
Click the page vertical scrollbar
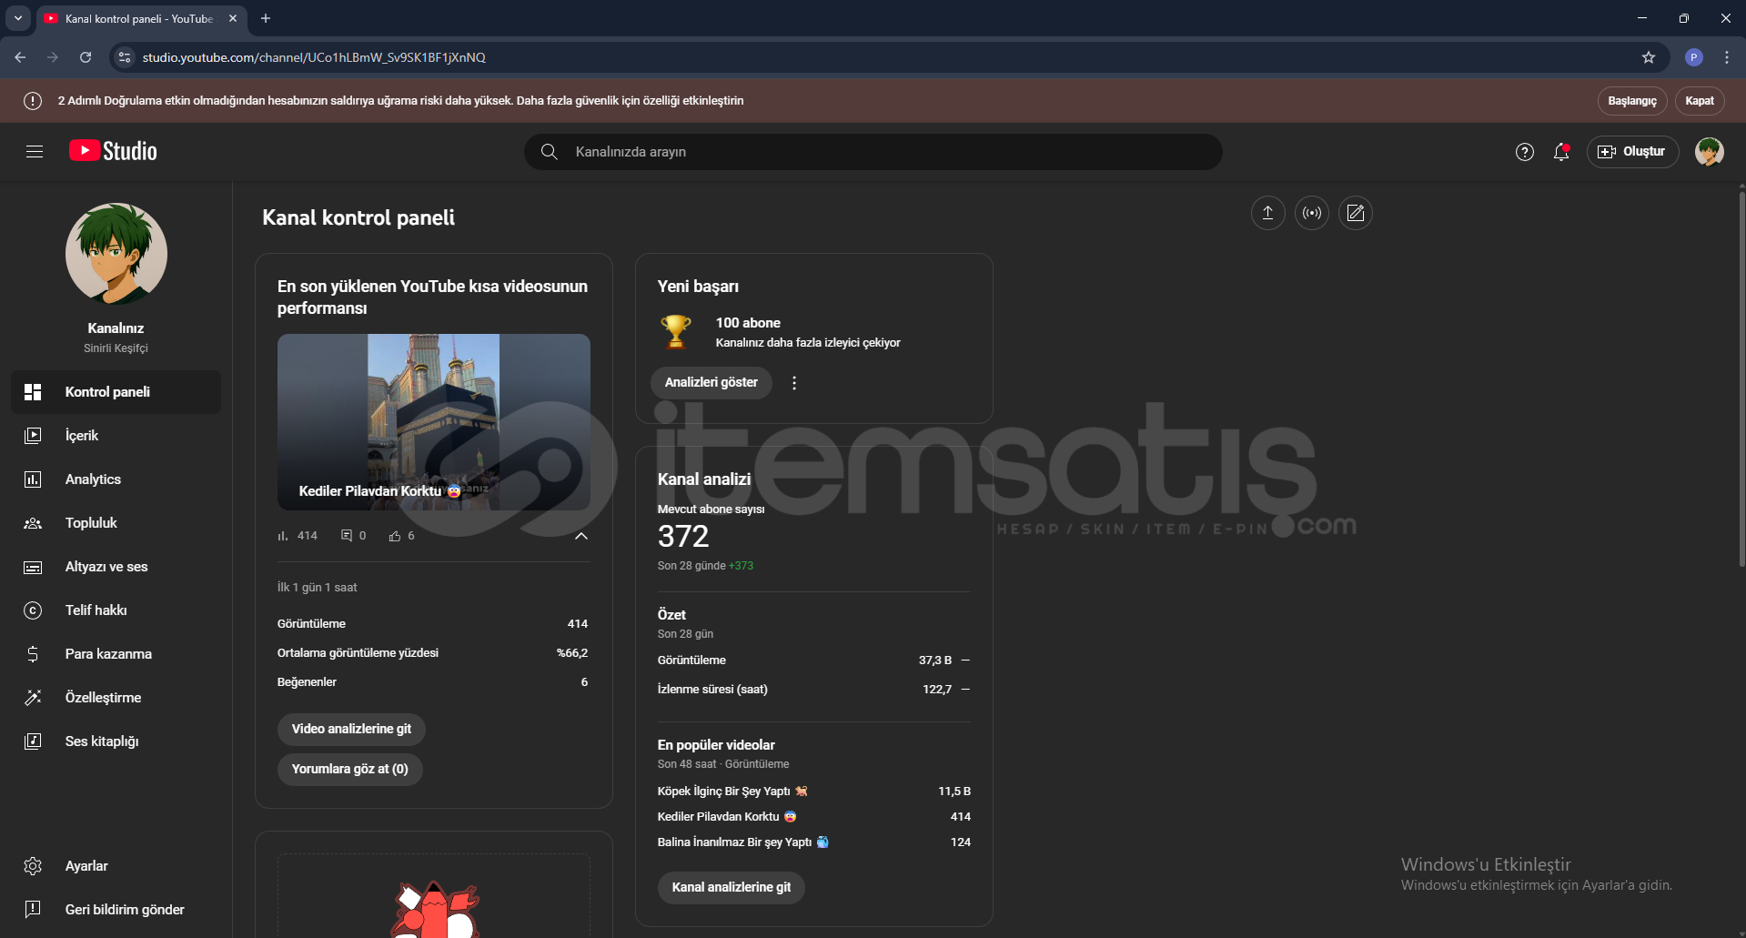pos(1741,380)
